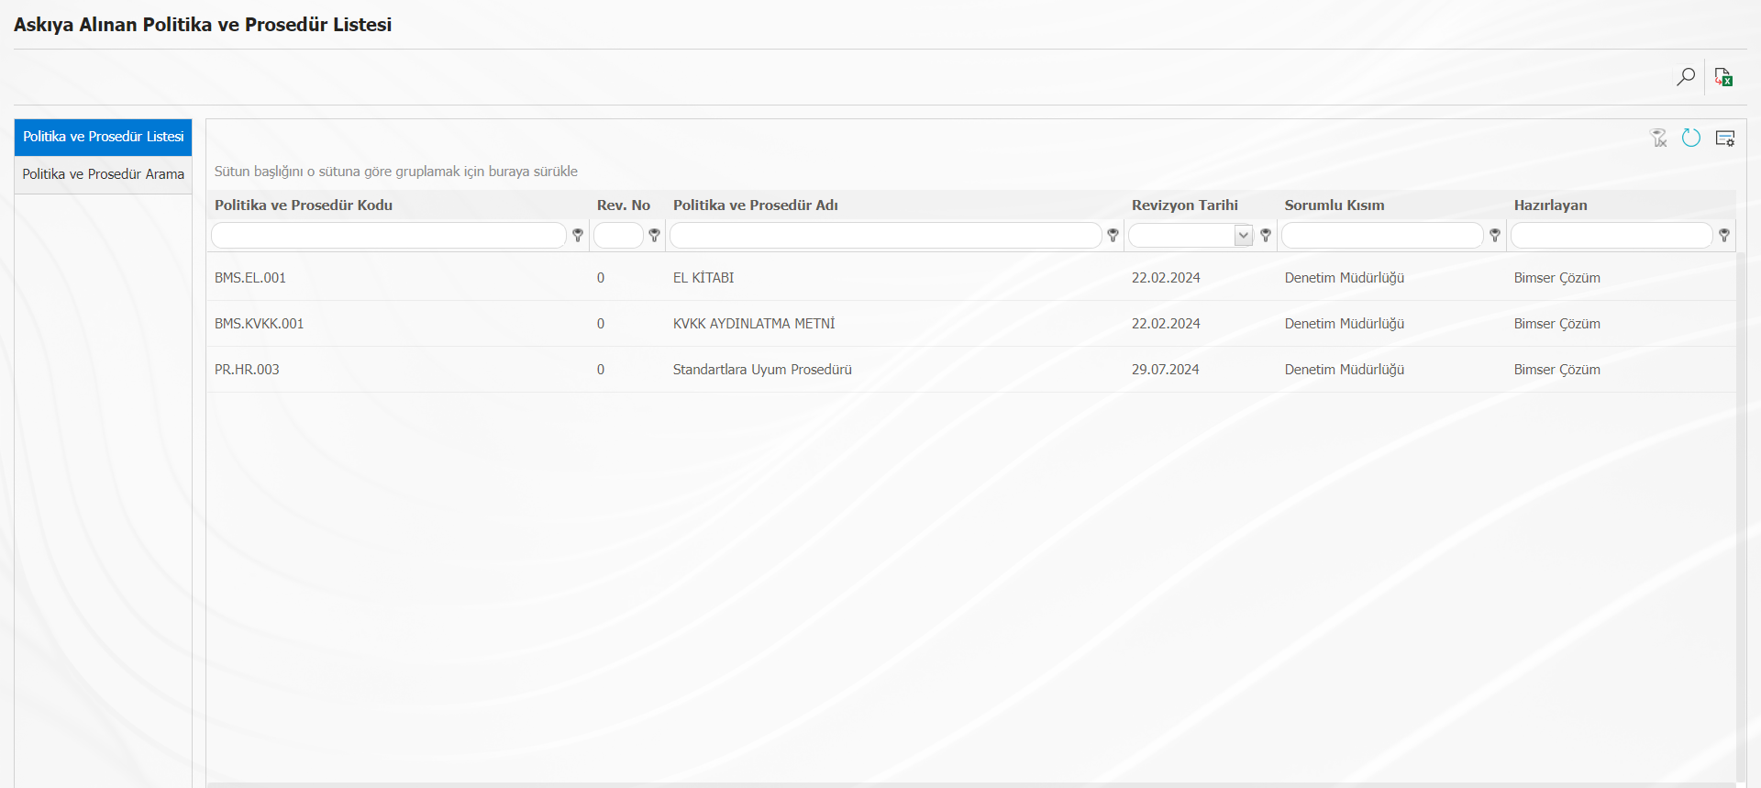Open filter menu for Sorumlu Kısım
1761x788 pixels.
pos(1495,236)
